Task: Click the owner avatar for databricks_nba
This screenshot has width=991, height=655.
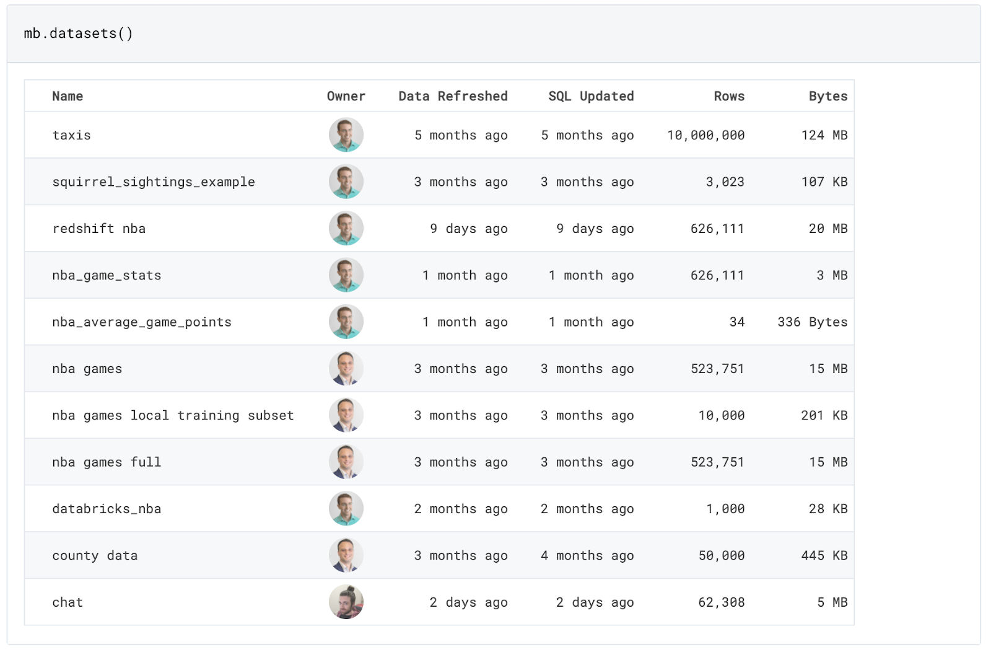Action: pos(346,509)
